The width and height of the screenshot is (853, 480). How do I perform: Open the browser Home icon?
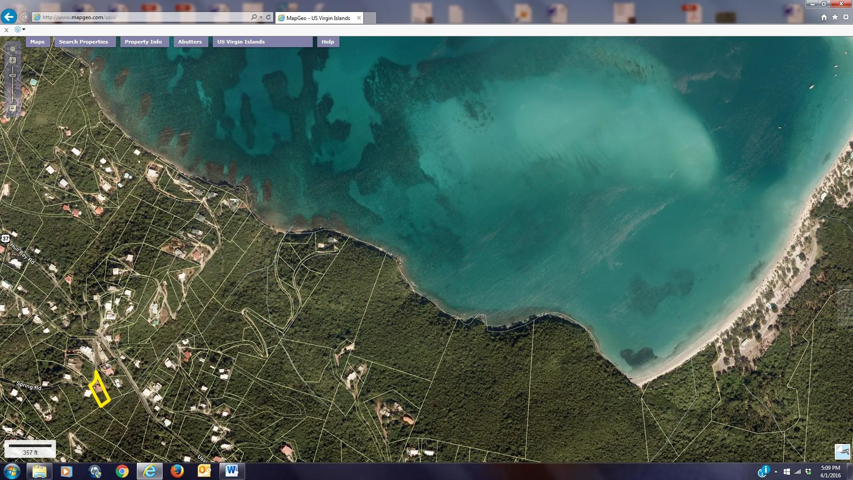(824, 17)
